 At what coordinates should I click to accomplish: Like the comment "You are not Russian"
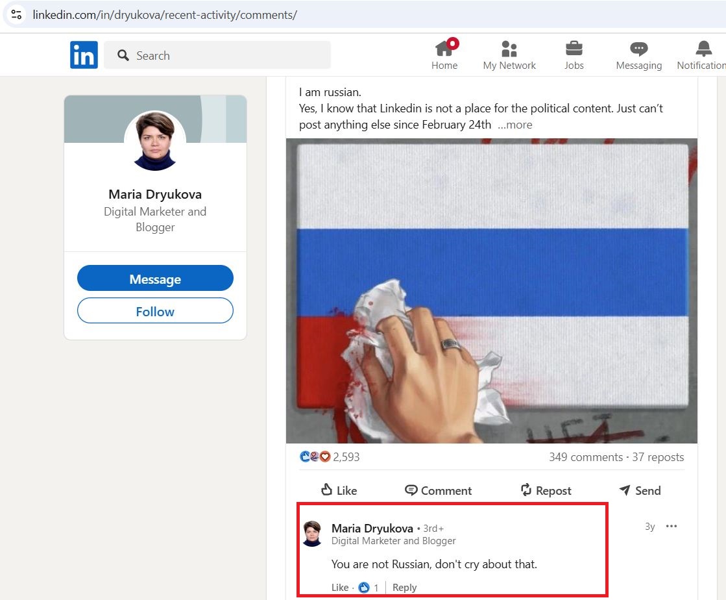tap(340, 588)
